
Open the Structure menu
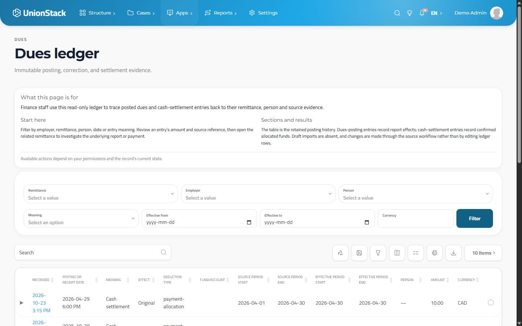point(97,13)
